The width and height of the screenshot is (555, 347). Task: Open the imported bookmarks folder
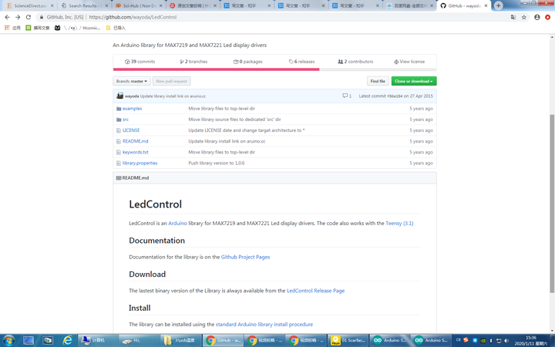(x=116, y=28)
